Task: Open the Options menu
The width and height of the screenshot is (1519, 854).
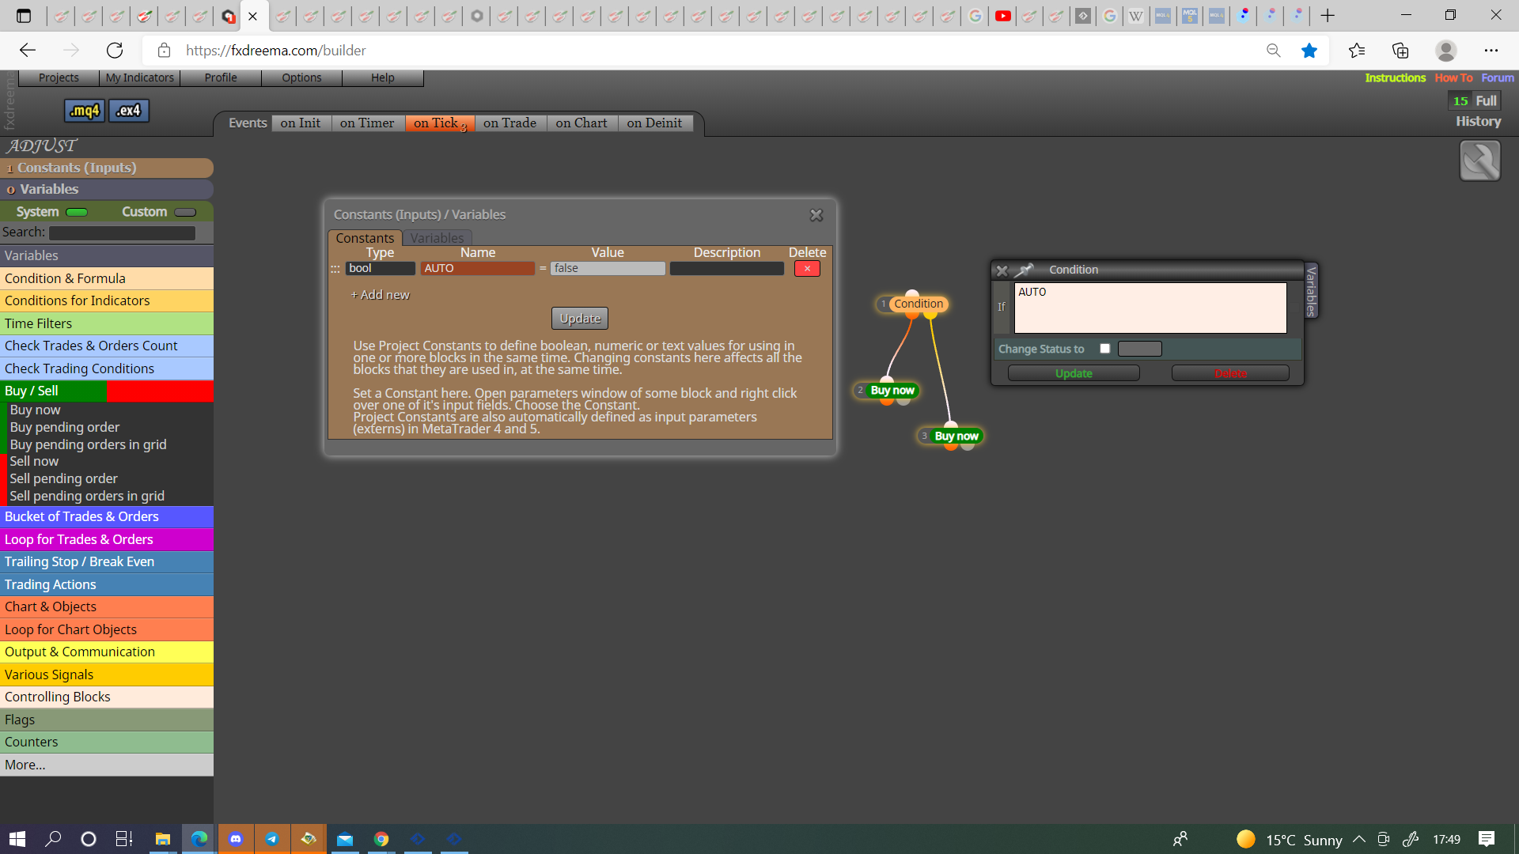Action: click(x=301, y=77)
